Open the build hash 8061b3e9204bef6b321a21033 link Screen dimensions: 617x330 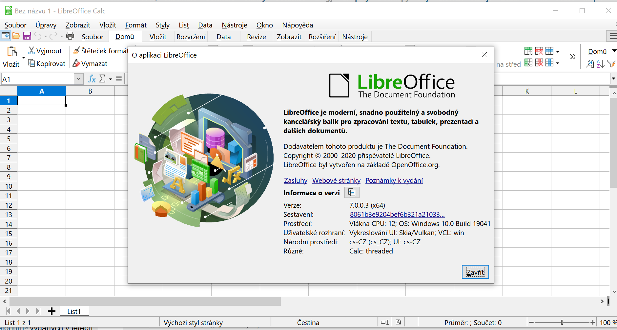coord(397,214)
